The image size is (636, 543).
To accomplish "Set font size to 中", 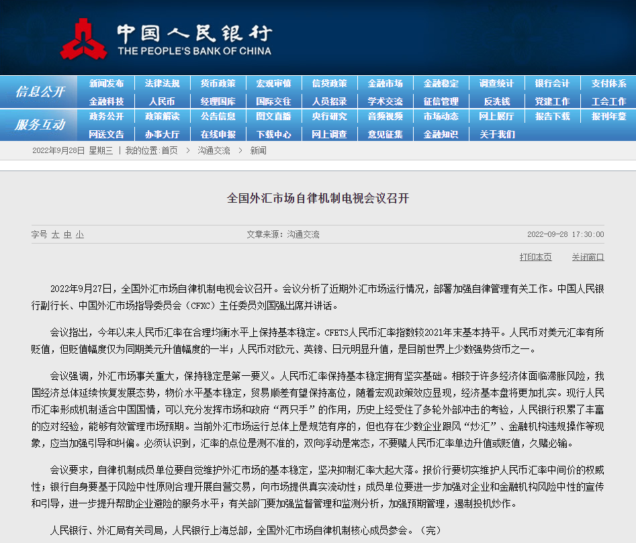I will pyautogui.click(x=68, y=235).
